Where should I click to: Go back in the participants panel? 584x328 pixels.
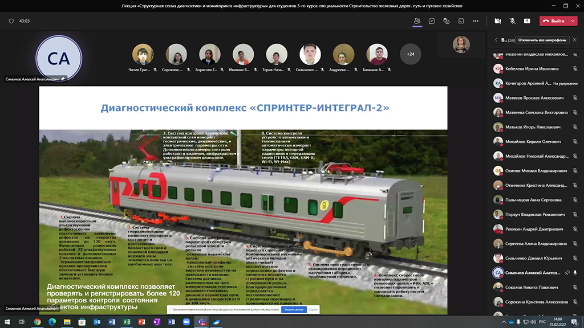click(496, 40)
